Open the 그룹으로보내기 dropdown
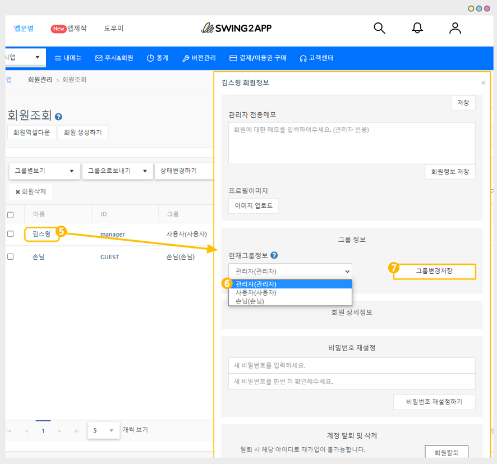This screenshot has width=497, height=464. pos(118,171)
